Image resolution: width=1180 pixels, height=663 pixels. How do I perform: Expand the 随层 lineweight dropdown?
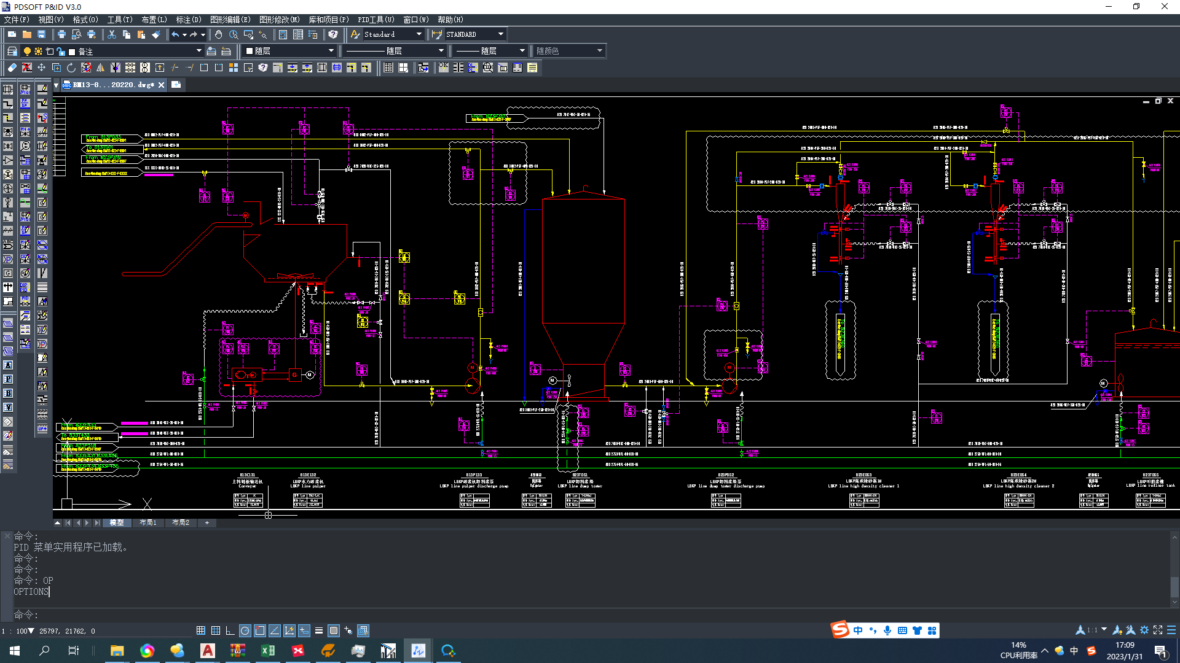[522, 51]
